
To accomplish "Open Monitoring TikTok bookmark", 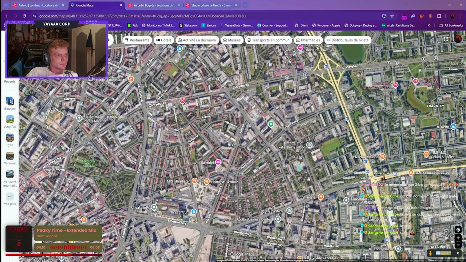I will coord(158,25).
